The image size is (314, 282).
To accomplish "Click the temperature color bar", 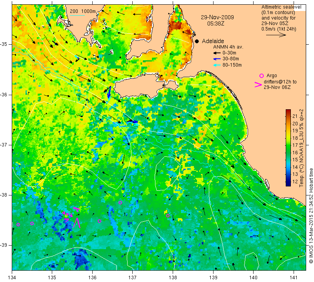I will click(288, 148).
